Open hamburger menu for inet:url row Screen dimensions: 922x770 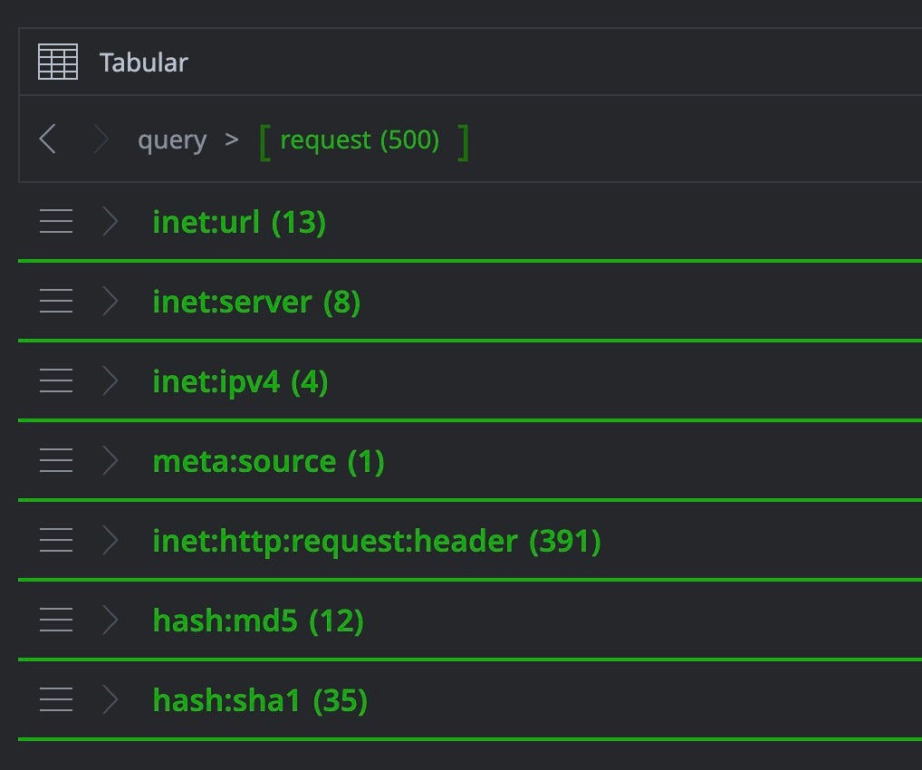(56, 222)
